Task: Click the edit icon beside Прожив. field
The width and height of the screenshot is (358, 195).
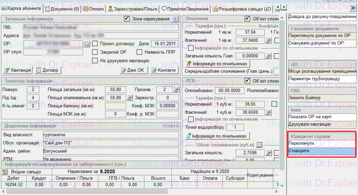Action: pyautogui.click(x=176, y=90)
